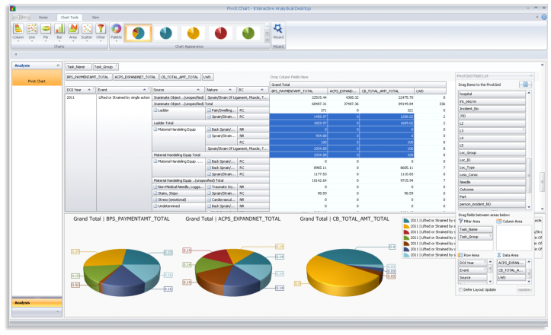Click the CB_TOTAL_AMT_TOTAL data field button
The image size is (551, 335).
180,77
